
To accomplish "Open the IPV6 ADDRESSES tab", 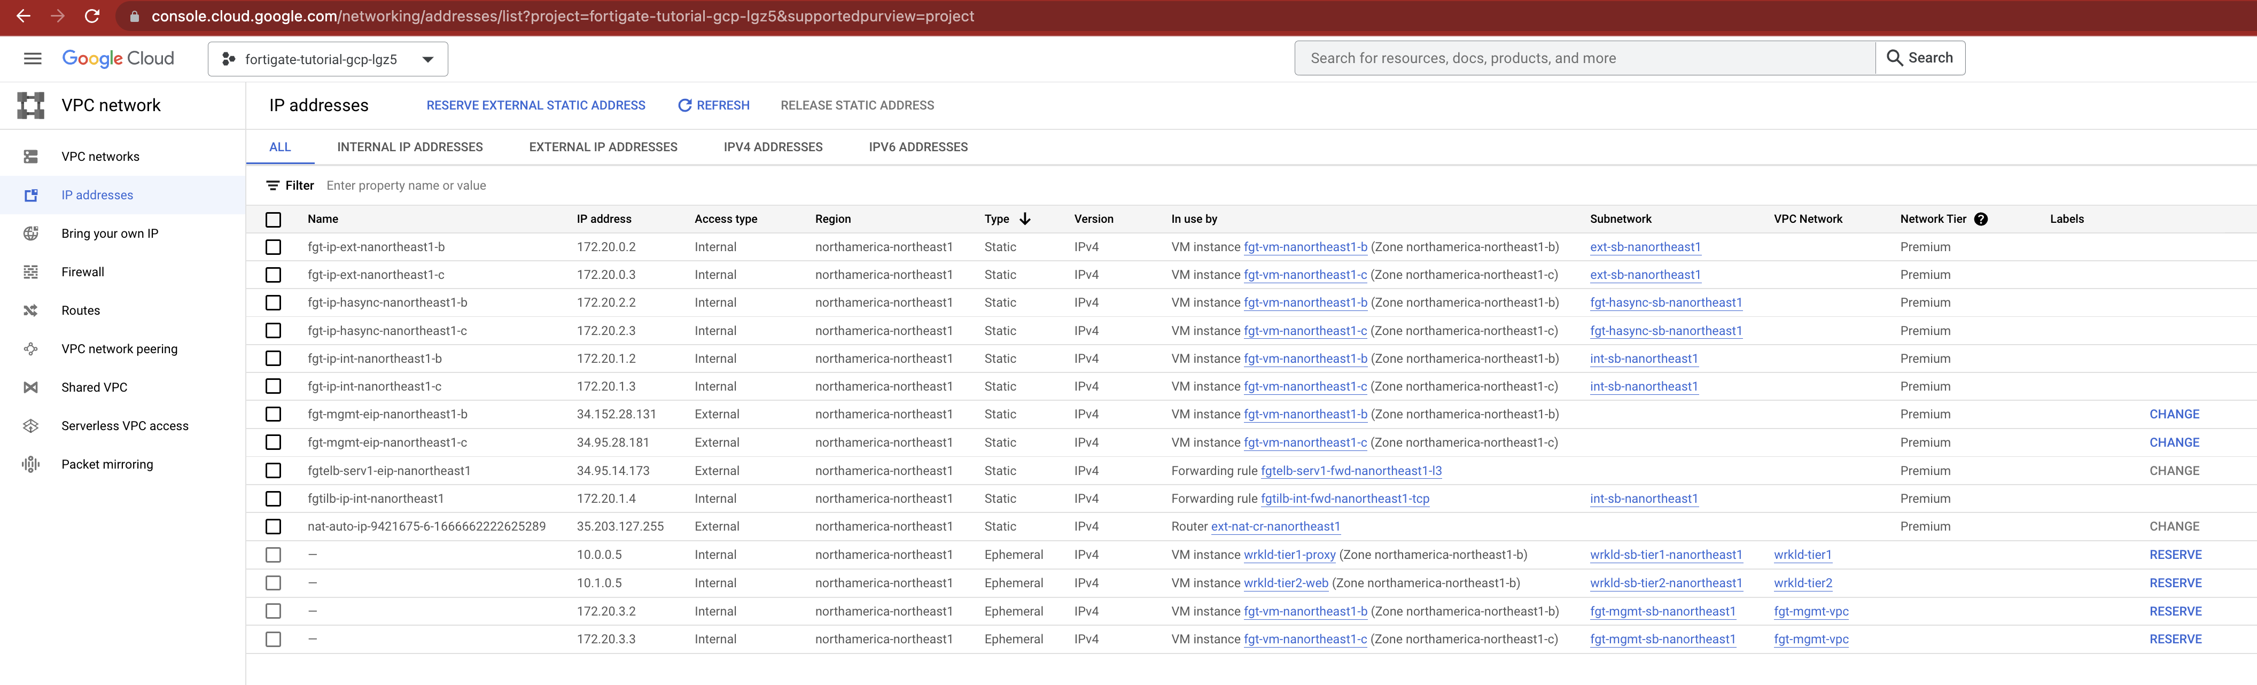I will (x=917, y=146).
